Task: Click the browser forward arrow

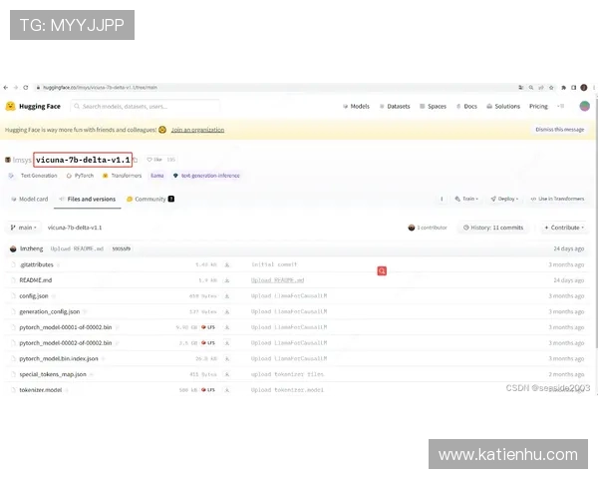Action: (16, 88)
